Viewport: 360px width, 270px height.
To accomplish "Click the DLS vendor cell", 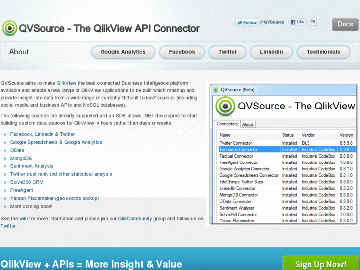I will [306, 143].
